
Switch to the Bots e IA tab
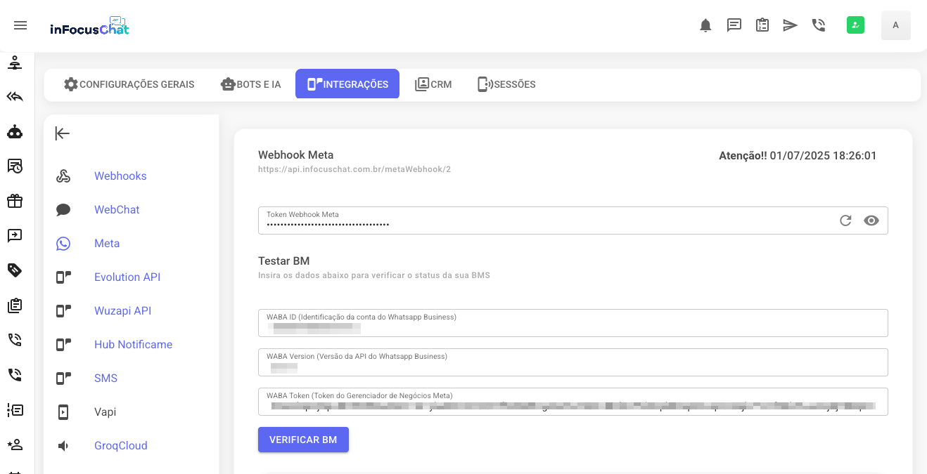(x=250, y=84)
